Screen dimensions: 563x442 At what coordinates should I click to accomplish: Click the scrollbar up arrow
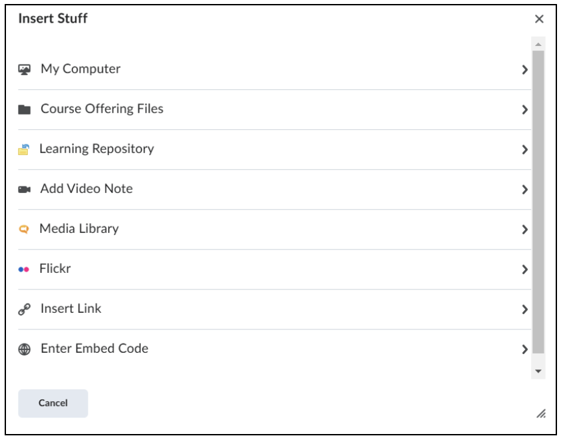tap(538, 45)
